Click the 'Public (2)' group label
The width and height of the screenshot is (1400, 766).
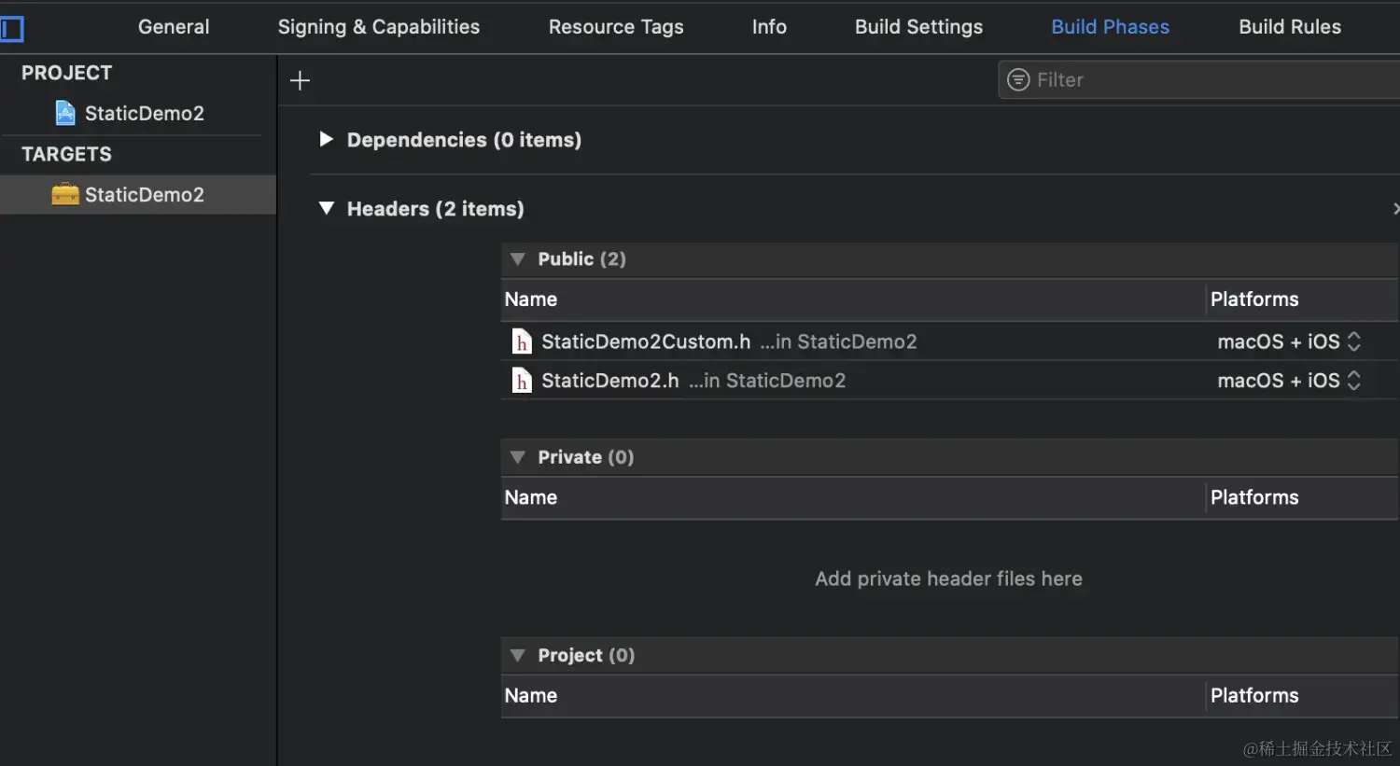pyautogui.click(x=581, y=259)
